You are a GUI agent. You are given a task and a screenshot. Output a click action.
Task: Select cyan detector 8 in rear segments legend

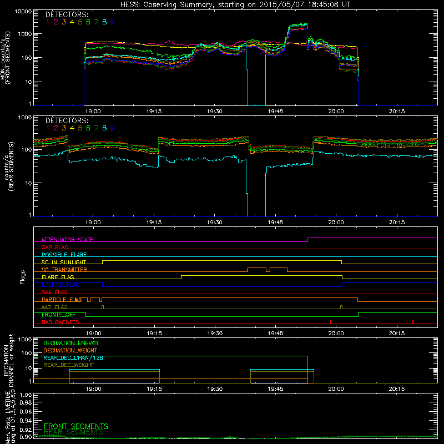(104, 128)
